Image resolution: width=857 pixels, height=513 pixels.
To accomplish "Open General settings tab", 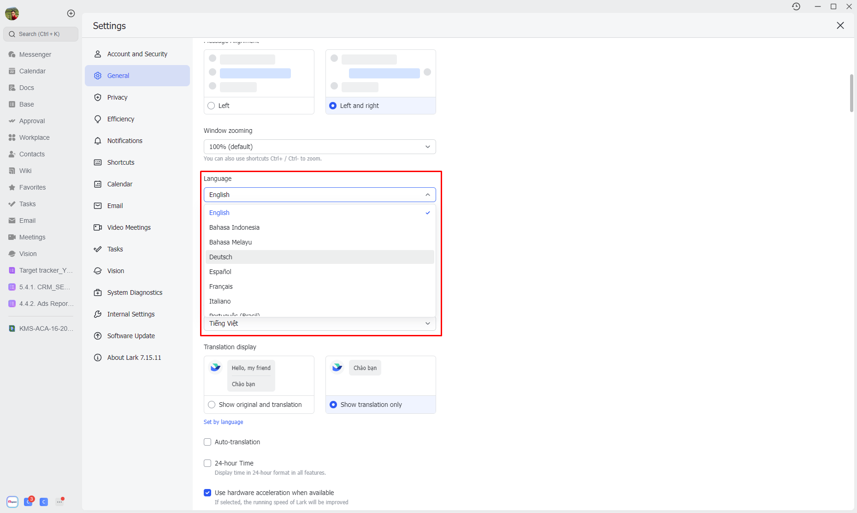I will [137, 76].
